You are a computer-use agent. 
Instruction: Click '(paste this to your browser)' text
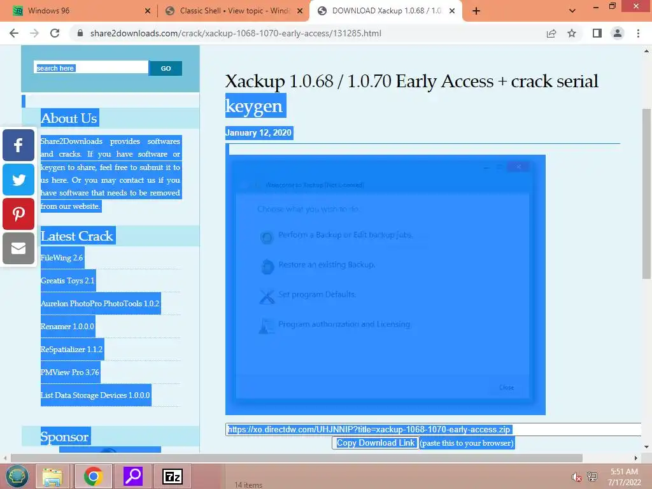(x=467, y=443)
